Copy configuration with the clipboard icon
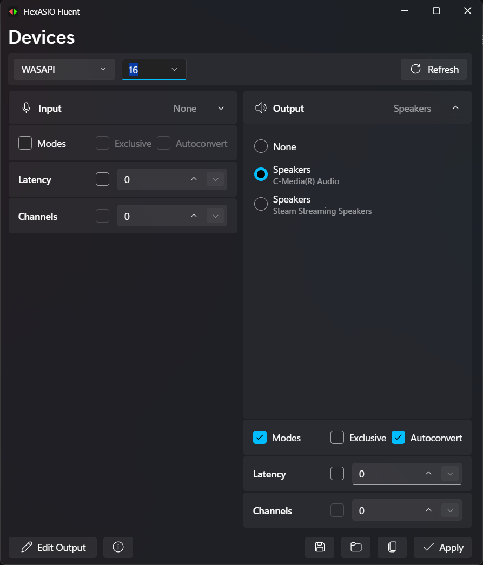Screen dimensions: 483x565 [x=392, y=547]
